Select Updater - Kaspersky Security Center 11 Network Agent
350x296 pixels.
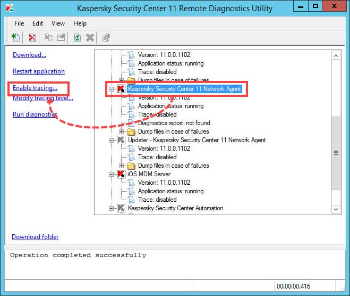[x=197, y=141]
